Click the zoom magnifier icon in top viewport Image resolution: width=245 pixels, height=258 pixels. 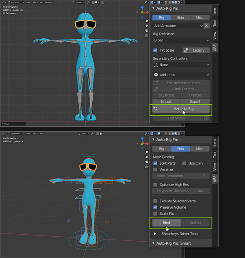[147, 21]
